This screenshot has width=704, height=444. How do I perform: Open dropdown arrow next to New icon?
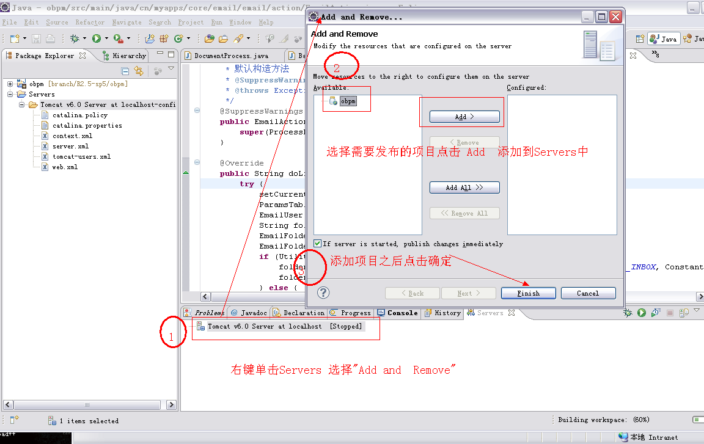point(24,38)
